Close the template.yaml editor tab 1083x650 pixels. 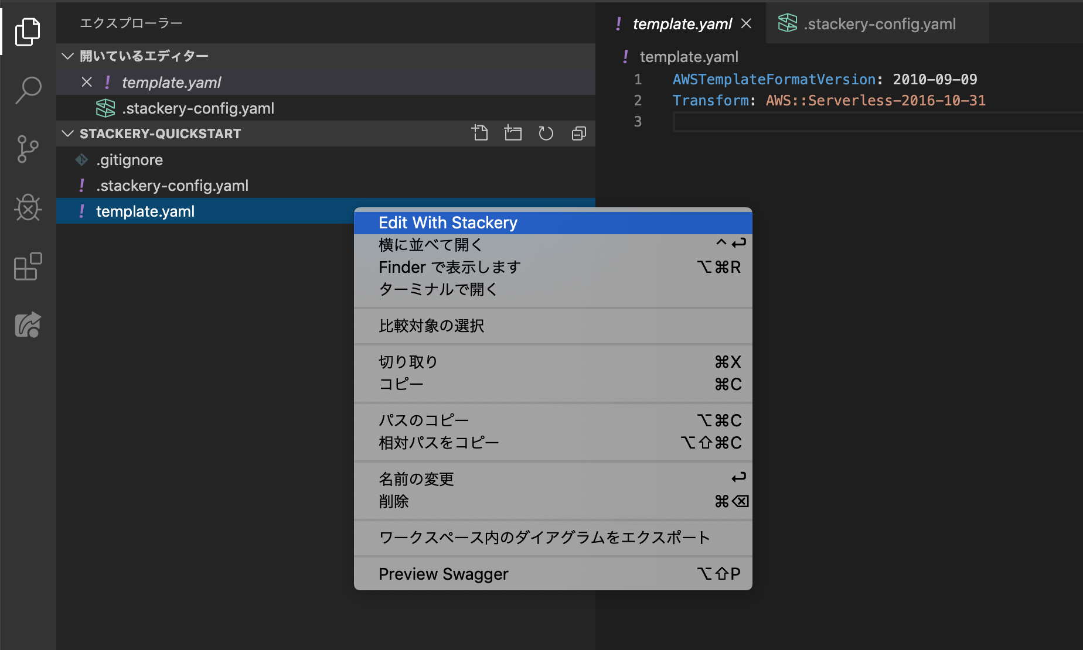746,23
